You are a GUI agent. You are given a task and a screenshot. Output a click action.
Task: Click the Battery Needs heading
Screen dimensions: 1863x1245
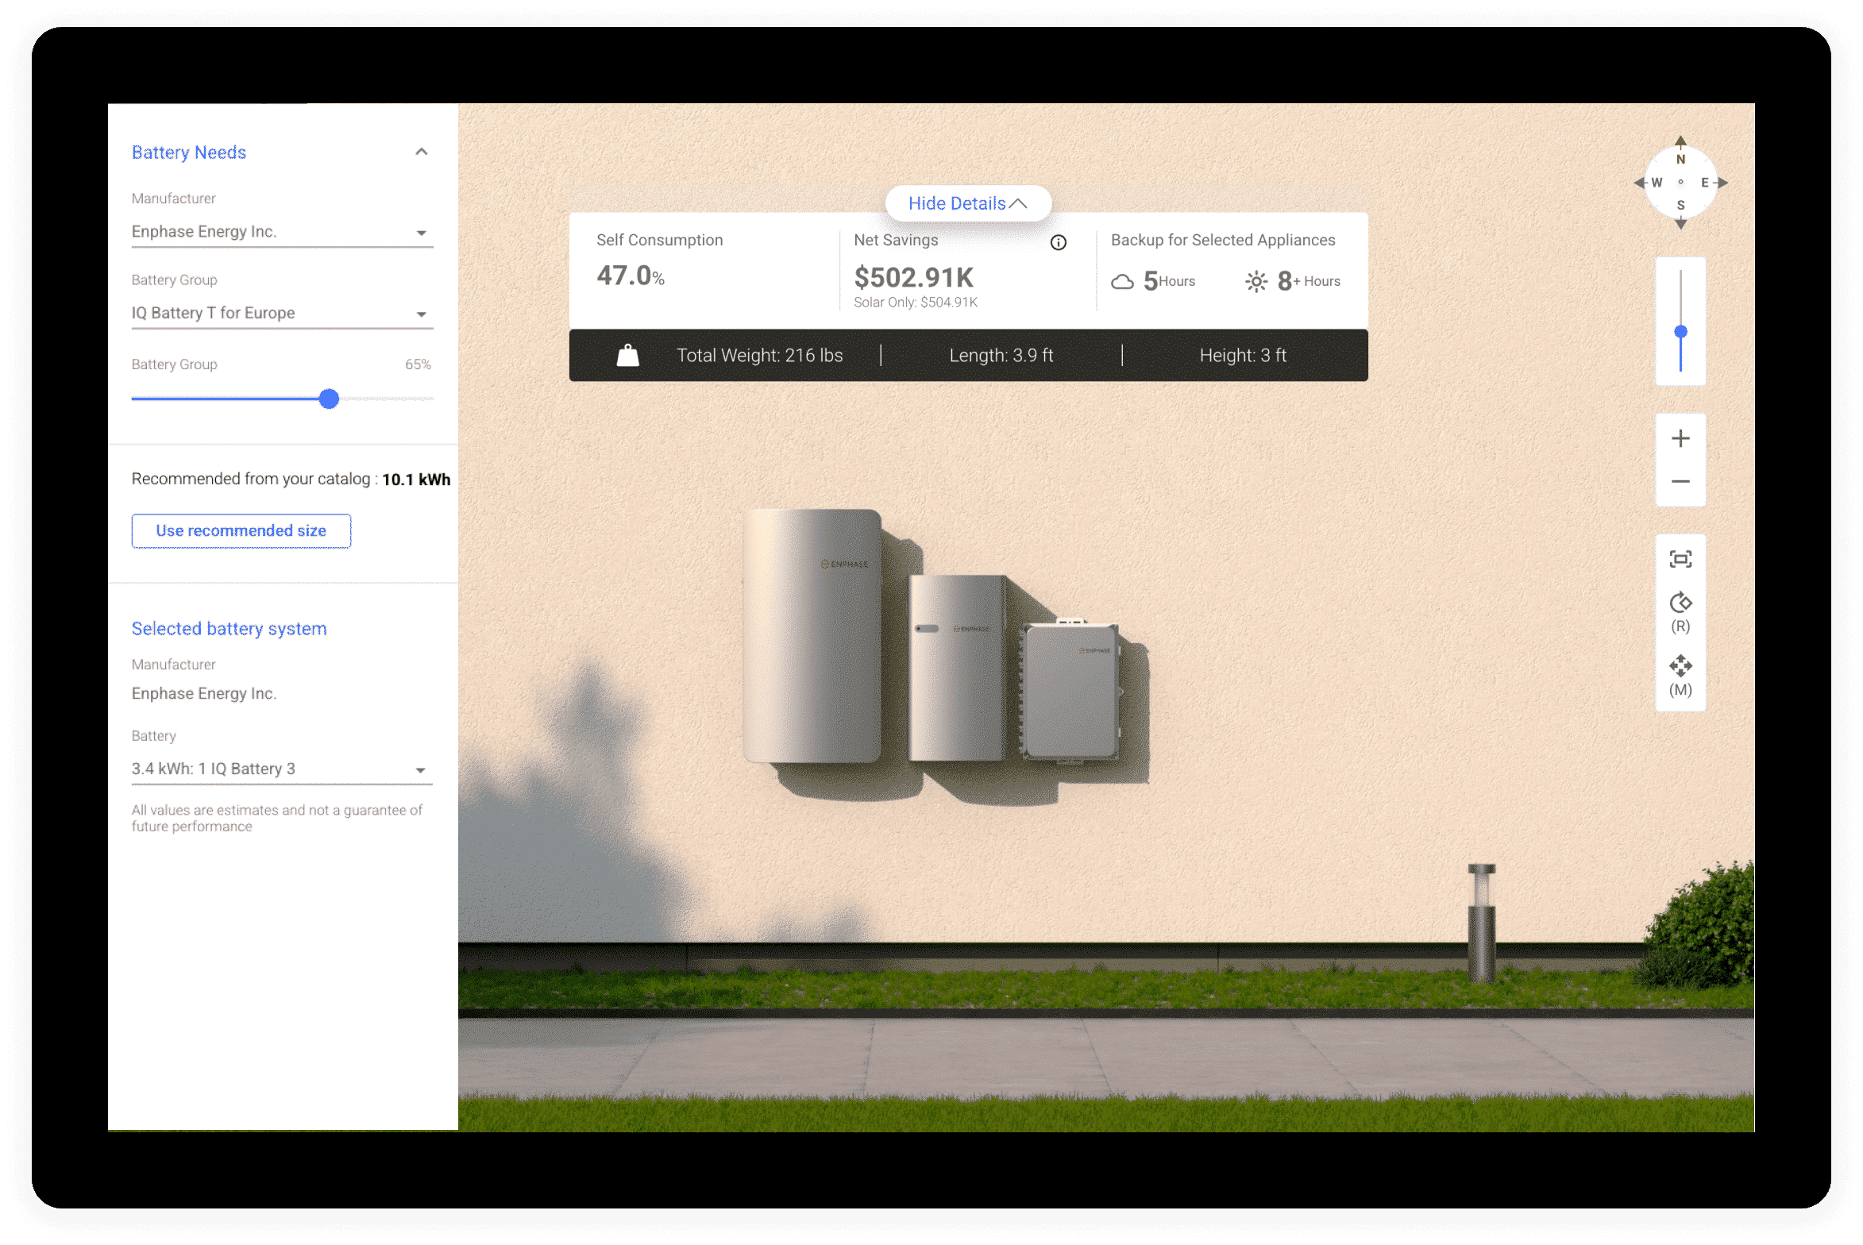(x=189, y=152)
